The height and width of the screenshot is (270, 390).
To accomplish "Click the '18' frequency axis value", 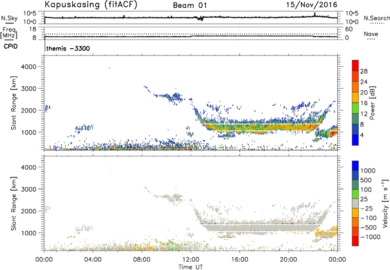I will coord(33,29).
